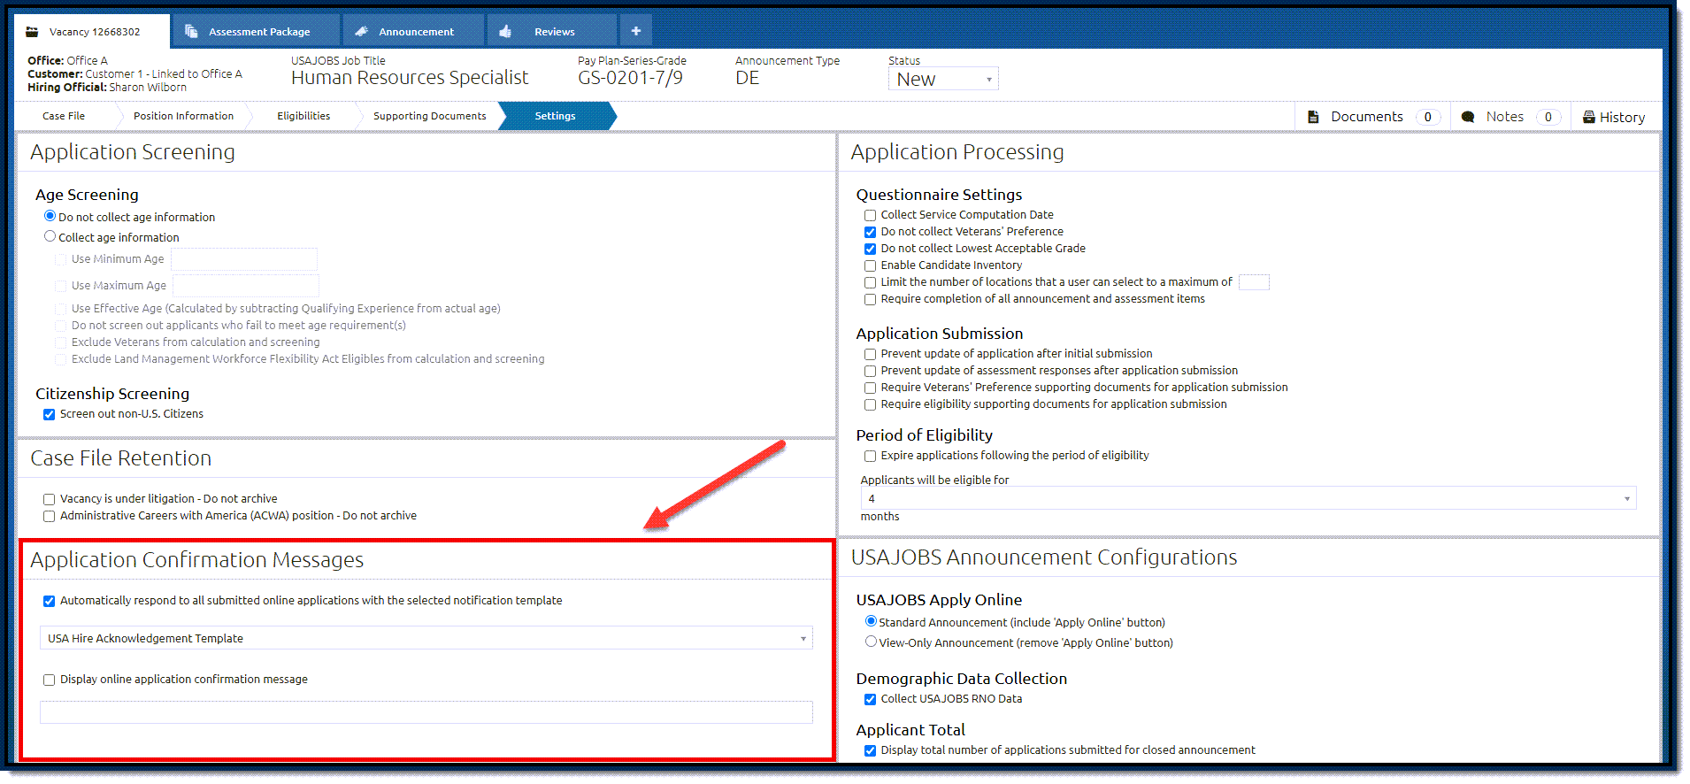Click the Reviews thumbs-up icon
This screenshot has height=784, width=1690.
[x=505, y=31]
